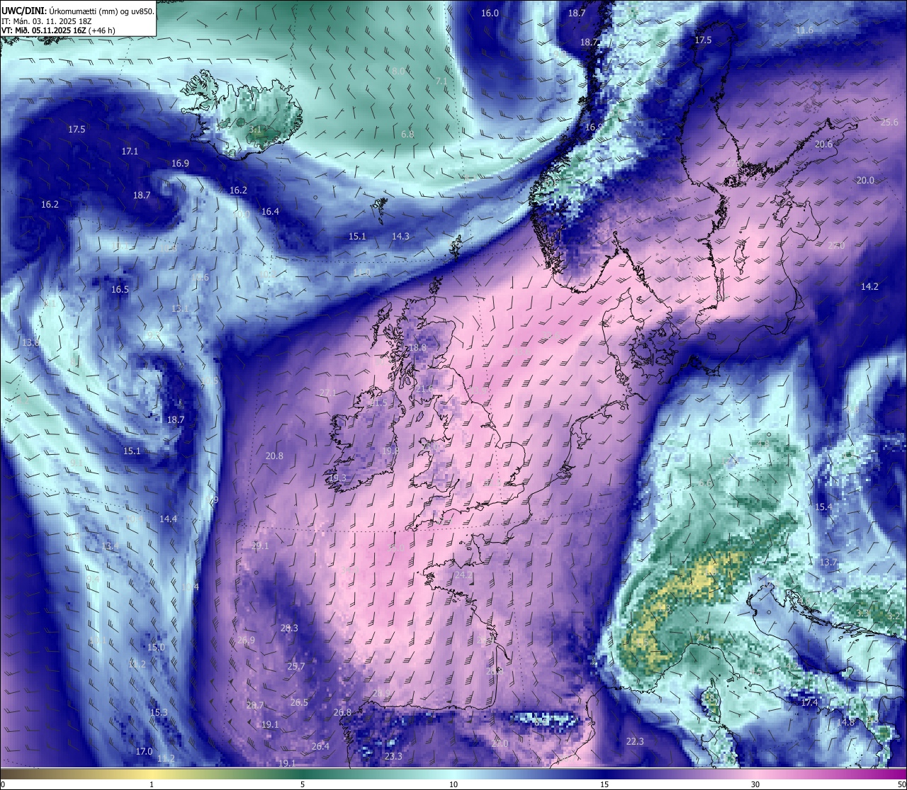Click the 20.6 value label
Screen dimensions: 907x790
tap(823, 144)
